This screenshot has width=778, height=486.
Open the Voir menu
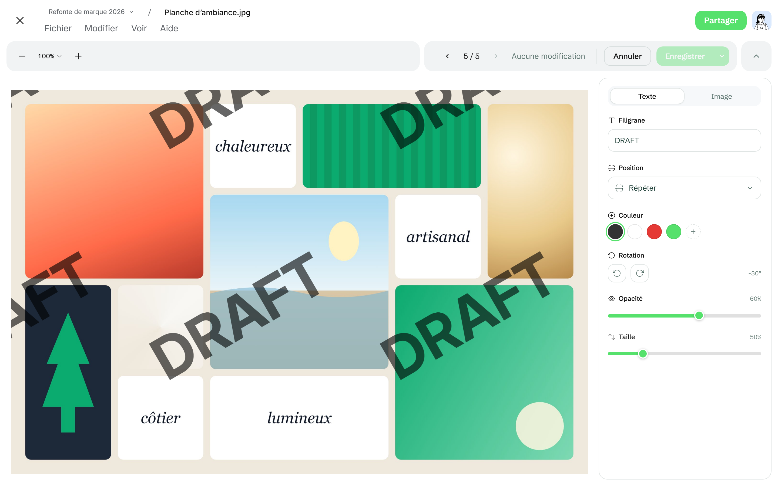[139, 28]
